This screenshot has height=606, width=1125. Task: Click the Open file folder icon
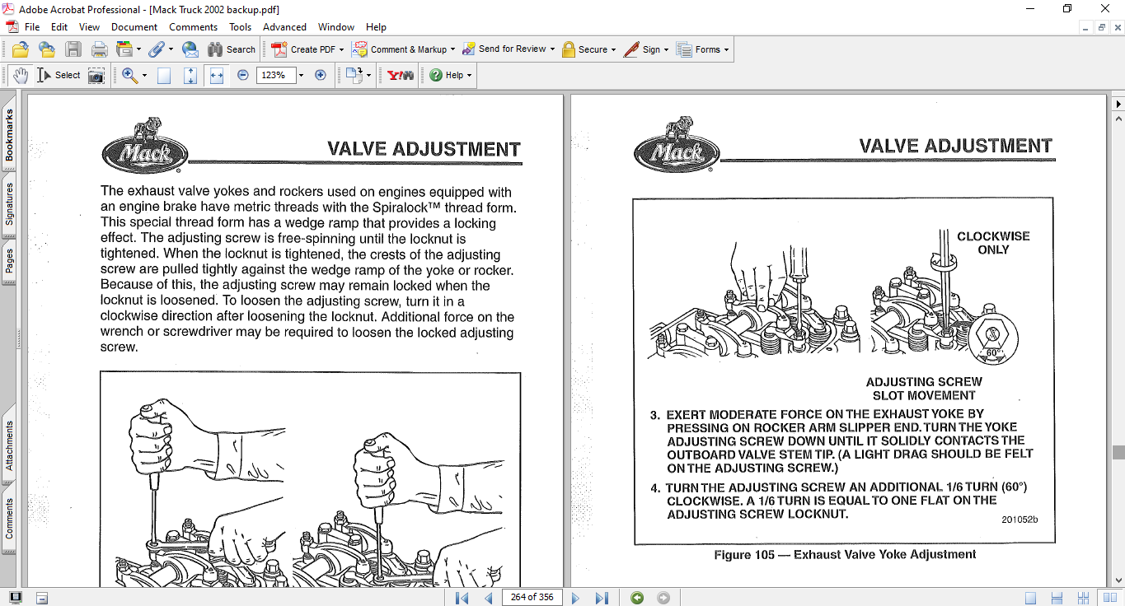(x=20, y=49)
